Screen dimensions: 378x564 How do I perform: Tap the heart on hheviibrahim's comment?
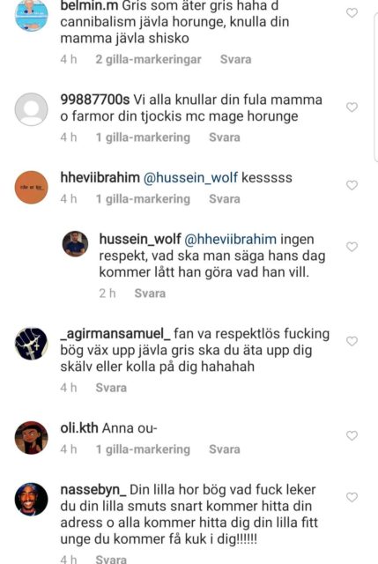tap(352, 185)
